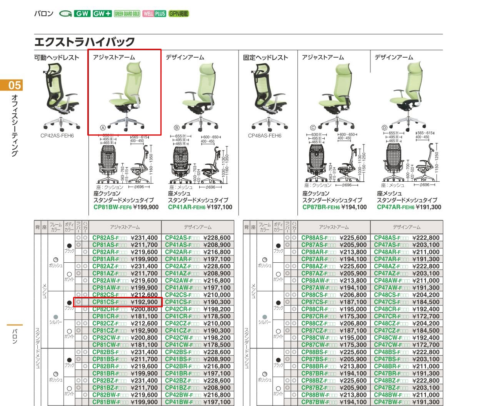Click the CP88AS-F ¥225,600 price entry
This screenshot has height=406, width=477.
point(334,238)
